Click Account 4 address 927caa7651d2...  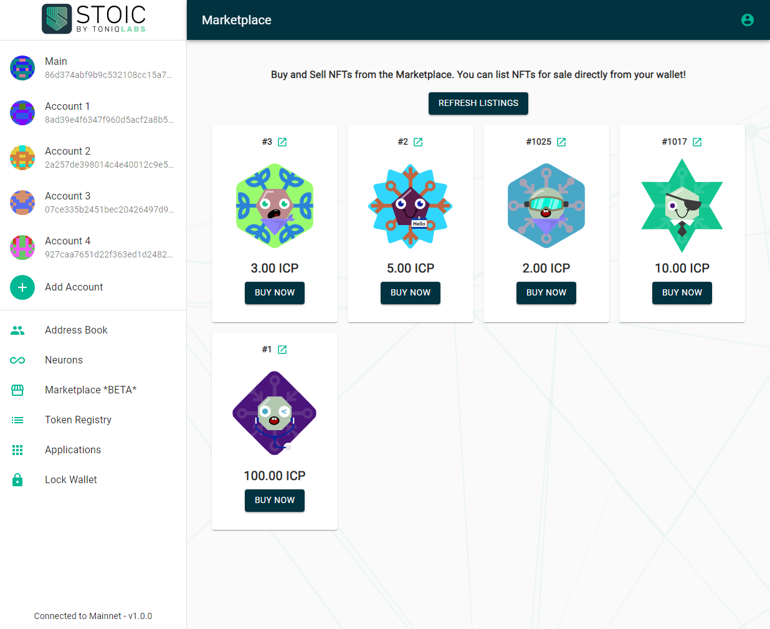pos(108,254)
